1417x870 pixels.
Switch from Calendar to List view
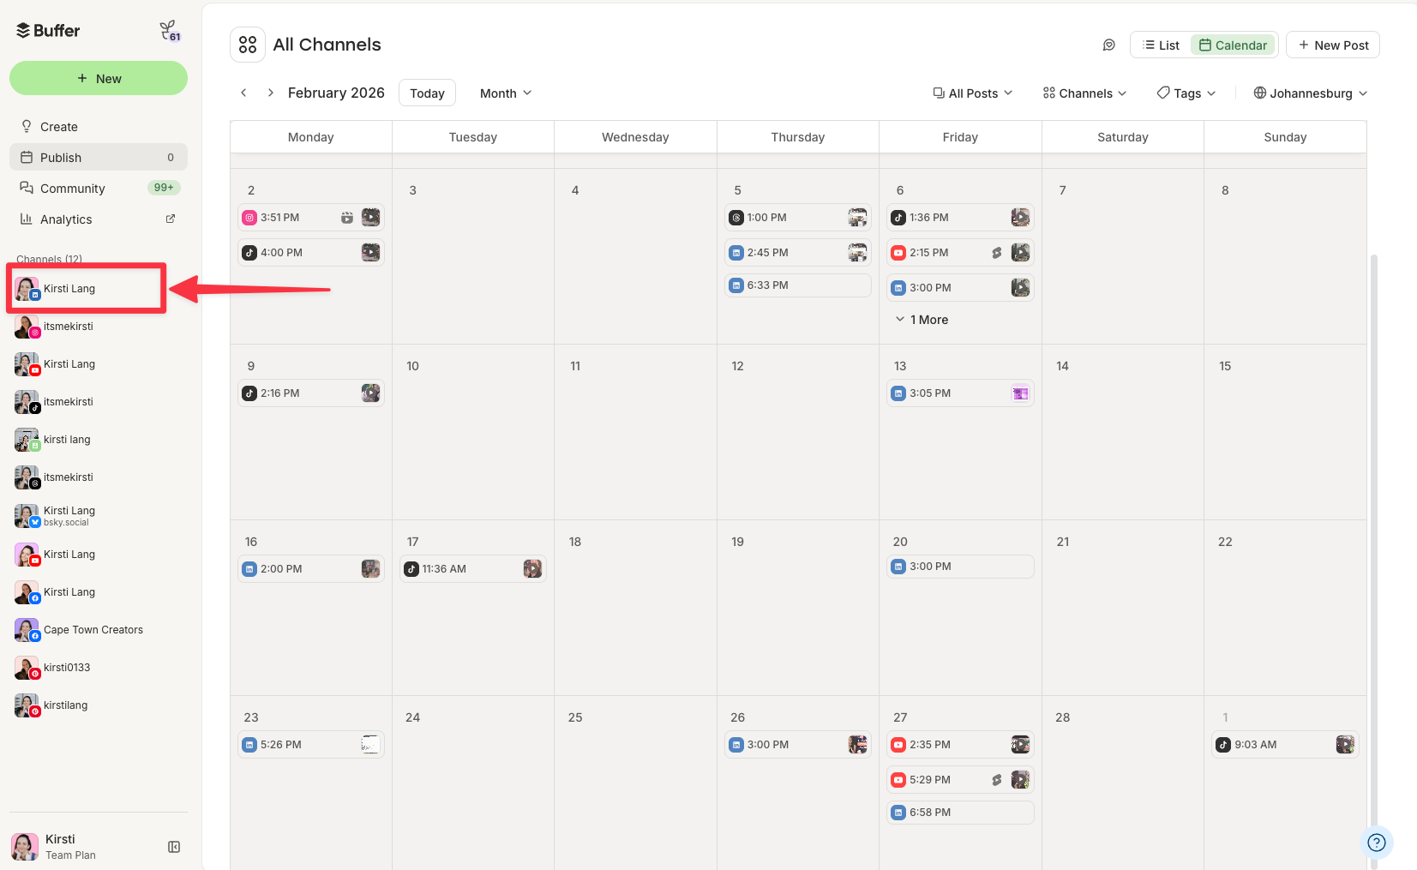click(1161, 44)
